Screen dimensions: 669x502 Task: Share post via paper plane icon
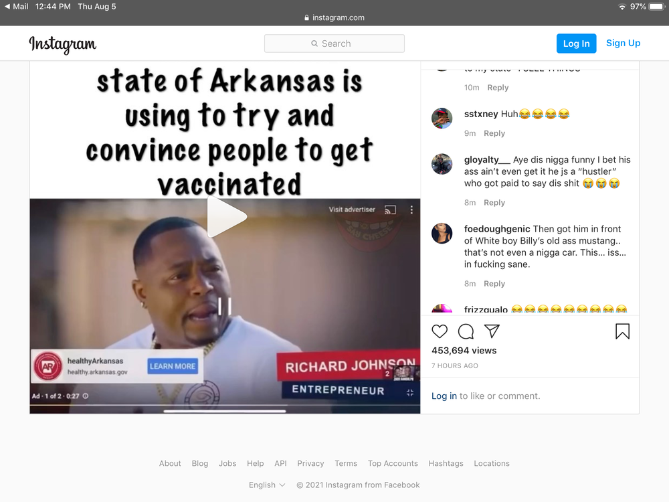pyautogui.click(x=492, y=332)
